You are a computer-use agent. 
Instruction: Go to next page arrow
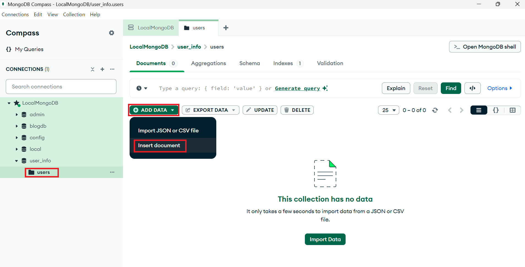coord(461,110)
